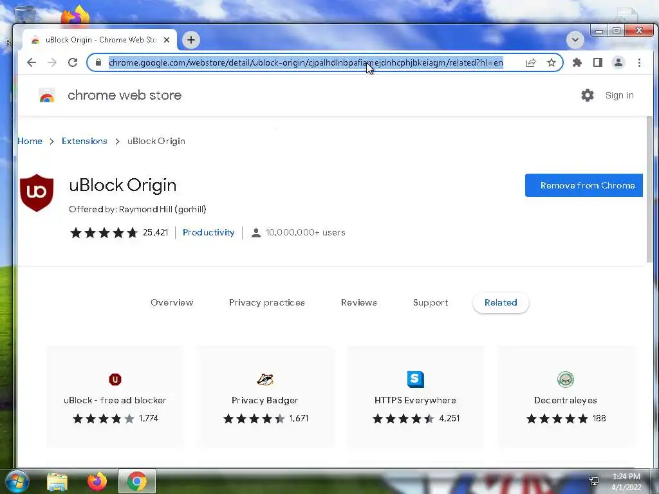The width and height of the screenshot is (659, 494).
Task: Share this page using the share icon
Action: [x=531, y=62]
